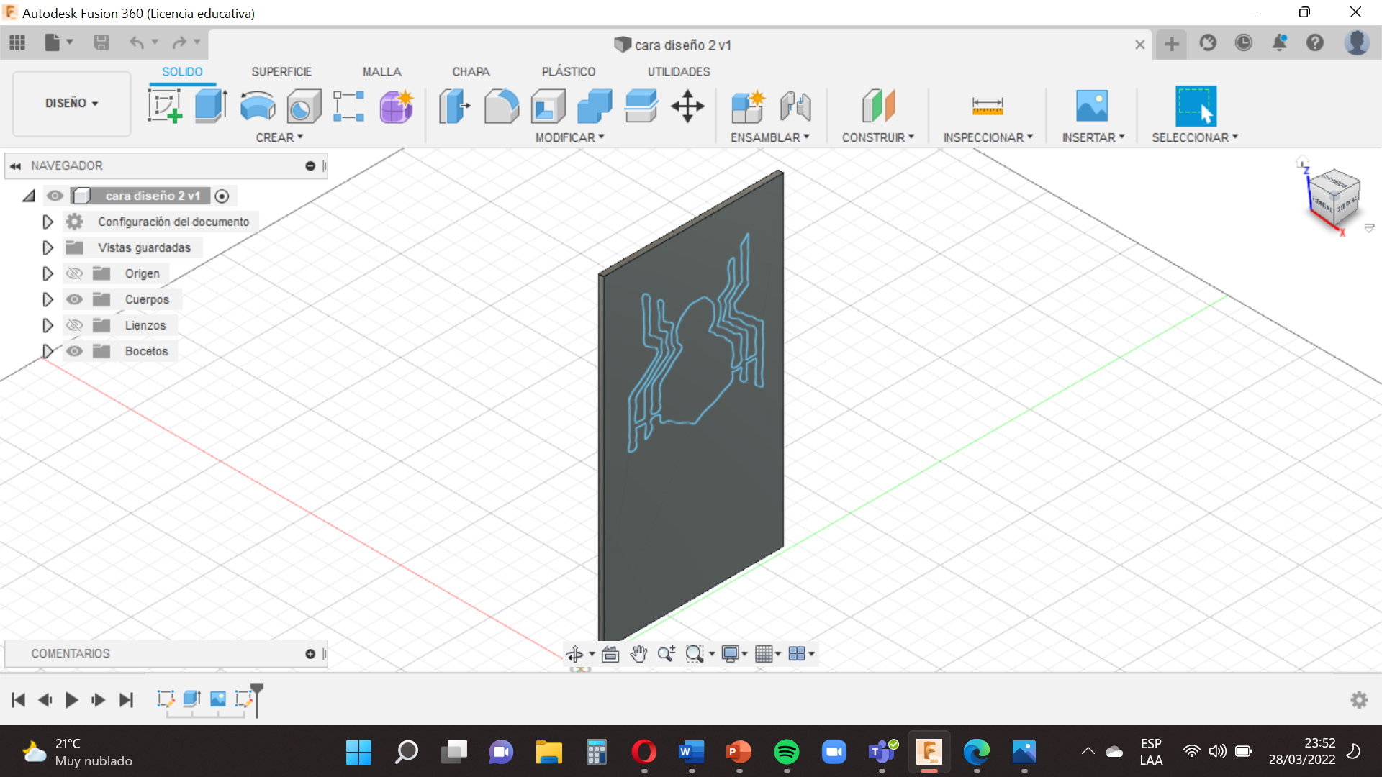Open the MODIFICAR dropdown menu
Viewport: 1382px width, 777px height.
pos(569,137)
